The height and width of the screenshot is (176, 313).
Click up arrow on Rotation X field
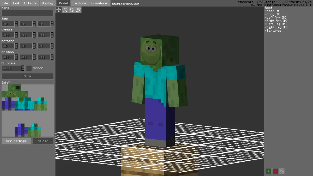[x=16, y=45]
